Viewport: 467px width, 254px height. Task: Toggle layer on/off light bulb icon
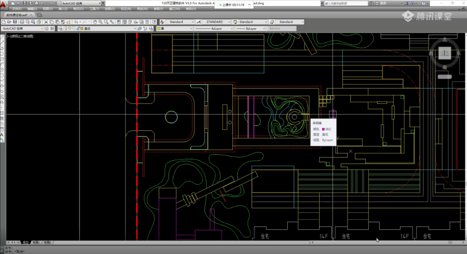pos(66,29)
